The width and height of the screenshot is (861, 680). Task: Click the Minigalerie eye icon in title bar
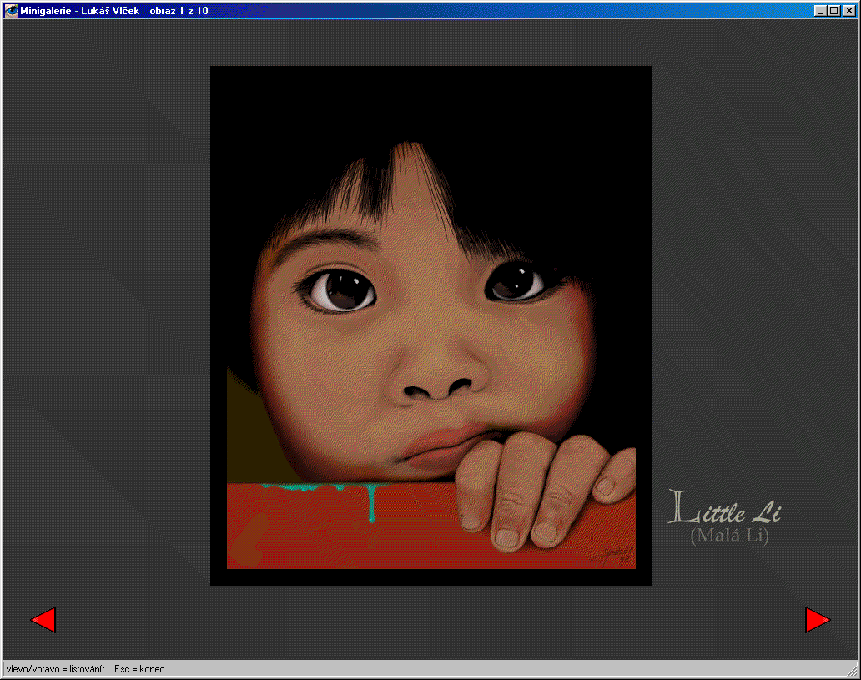pos(12,11)
